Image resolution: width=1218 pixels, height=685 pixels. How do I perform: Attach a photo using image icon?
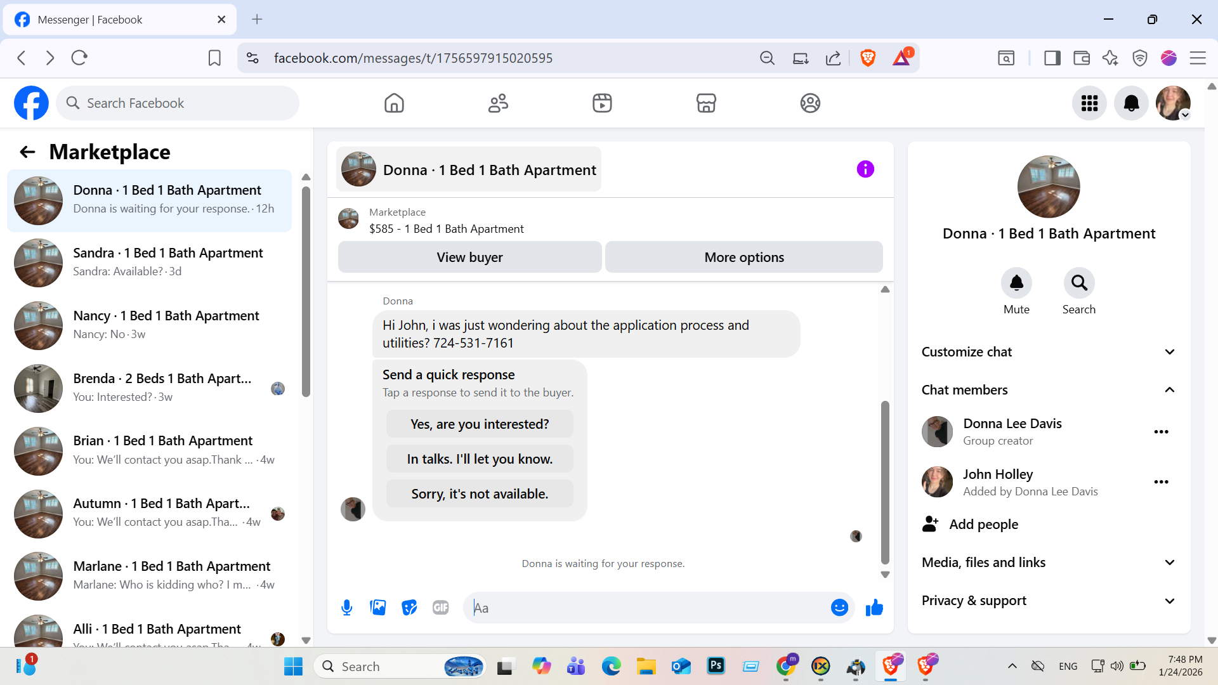click(x=378, y=608)
